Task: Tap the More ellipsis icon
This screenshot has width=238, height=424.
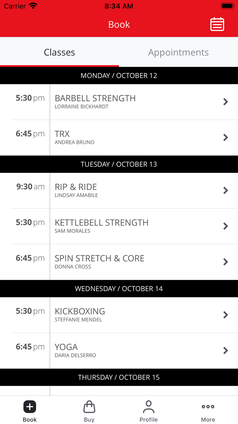Action: [208, 406]
